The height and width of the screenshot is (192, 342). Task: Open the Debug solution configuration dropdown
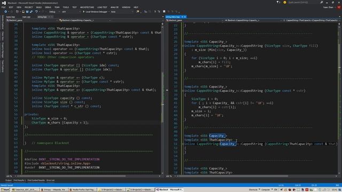(x=54, y=12)
